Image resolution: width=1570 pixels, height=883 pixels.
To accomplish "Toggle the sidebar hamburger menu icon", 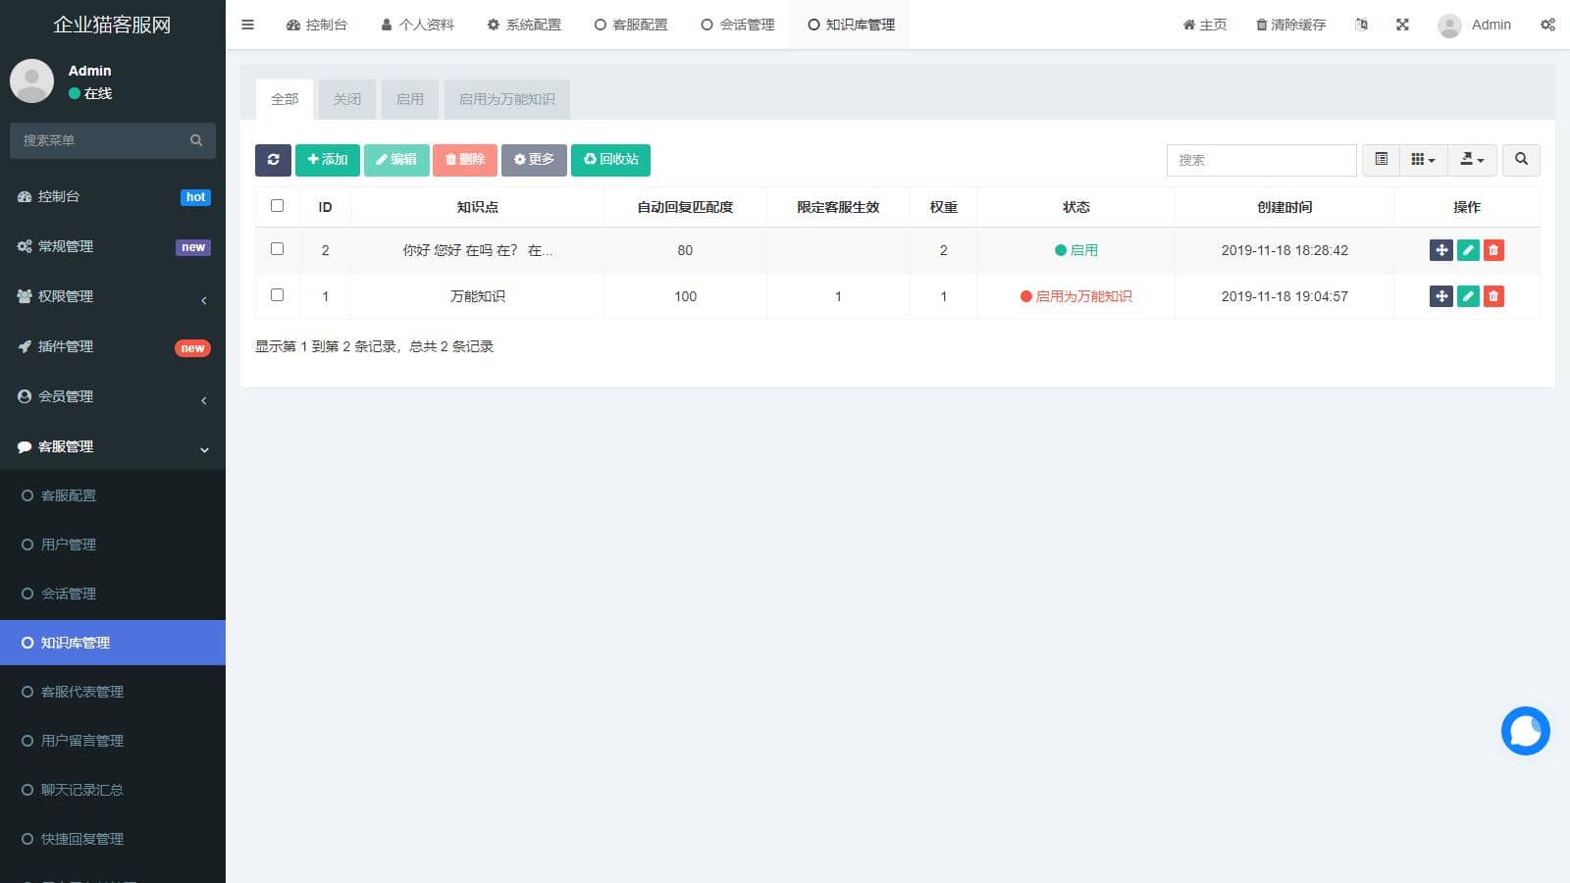I will (x=247, y=25).
